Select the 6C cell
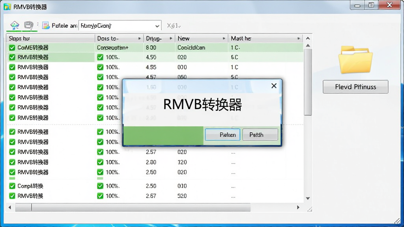Image resolution: width=404 pixels, height=227 pixels. (234, 57)
